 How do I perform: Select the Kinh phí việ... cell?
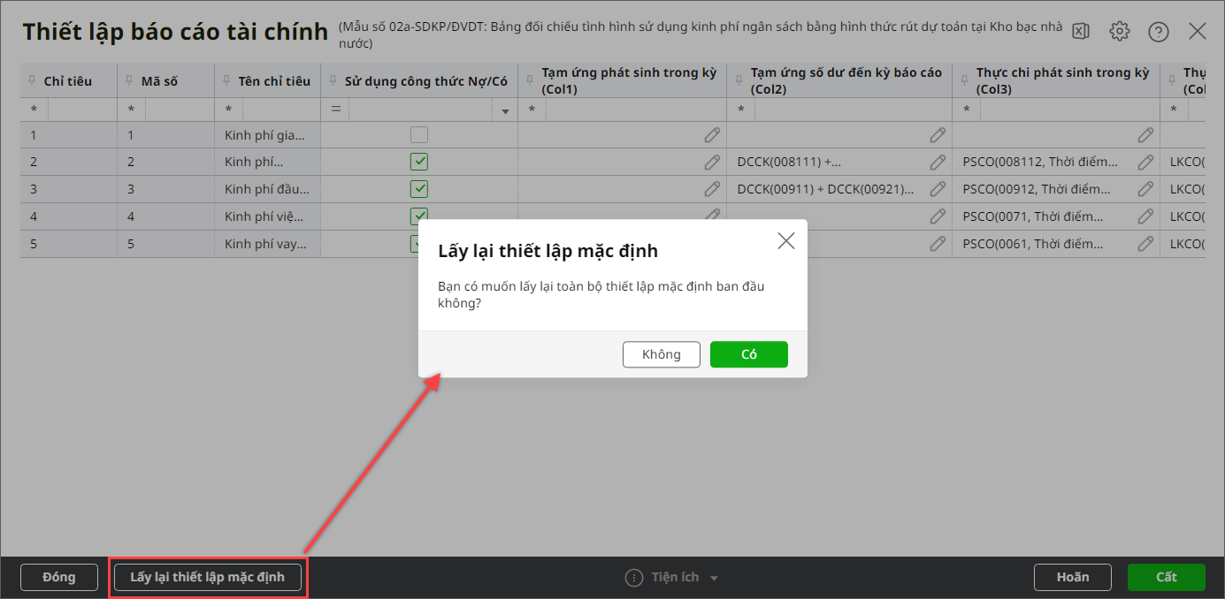click(x=267, y=216)
